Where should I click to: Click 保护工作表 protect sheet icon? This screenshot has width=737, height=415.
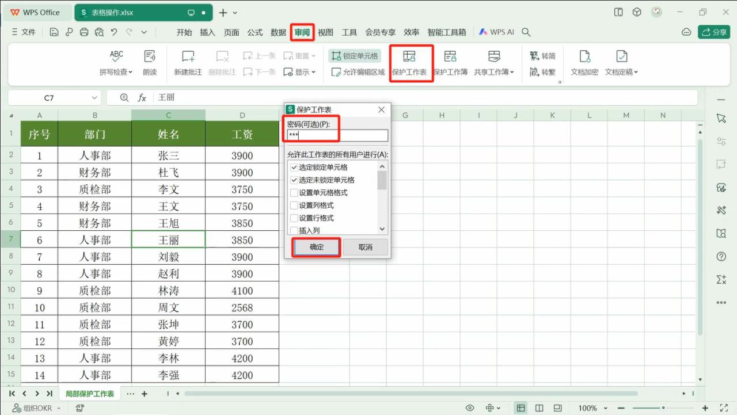pyautogui.click(x=409, y=56)
